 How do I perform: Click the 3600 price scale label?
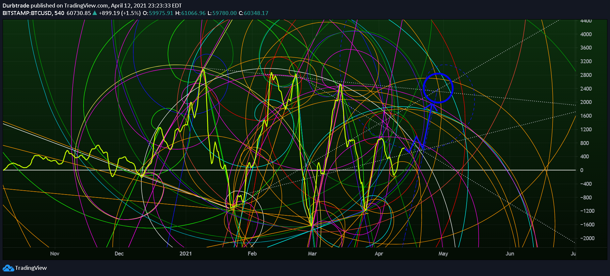(x=586, y=48)
